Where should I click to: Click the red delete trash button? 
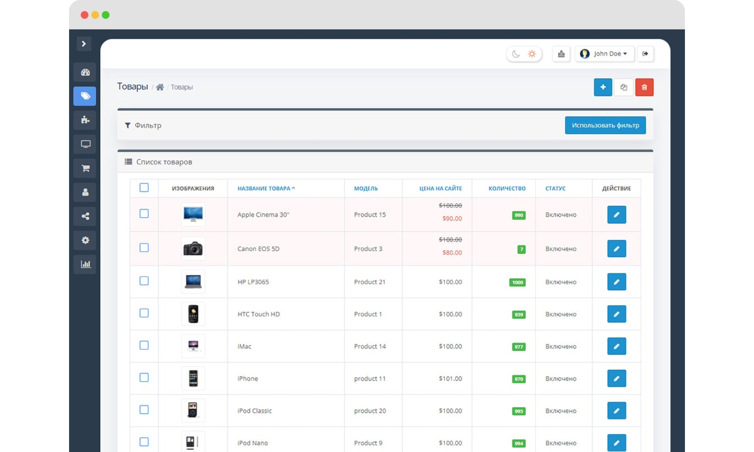click(x=644, y=87)
